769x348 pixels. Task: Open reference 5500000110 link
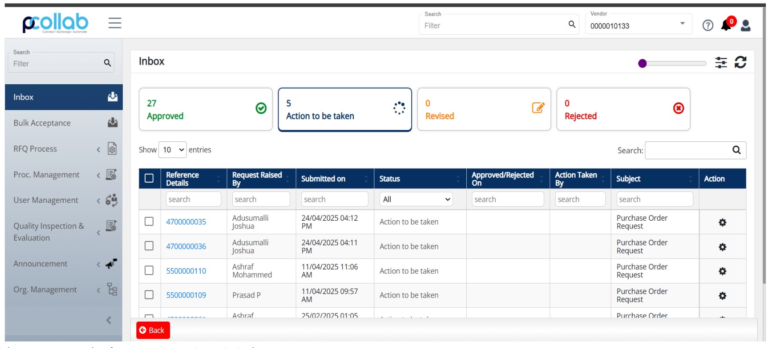(186, 271)
